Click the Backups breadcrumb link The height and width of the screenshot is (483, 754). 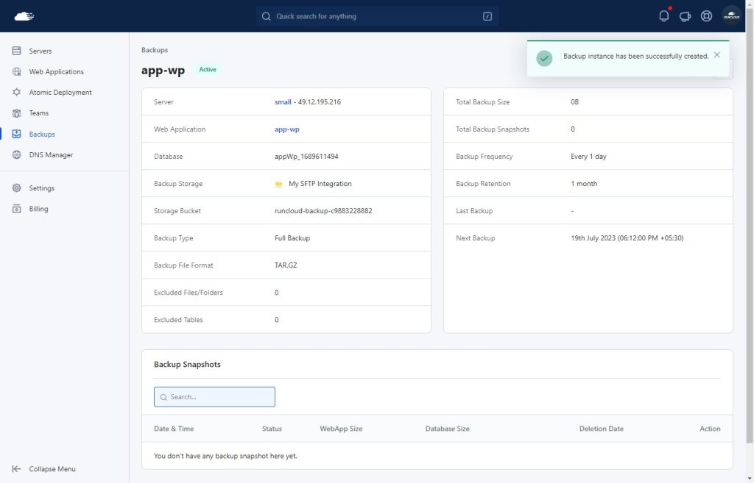pyautogui.click(x=155, y=50)
